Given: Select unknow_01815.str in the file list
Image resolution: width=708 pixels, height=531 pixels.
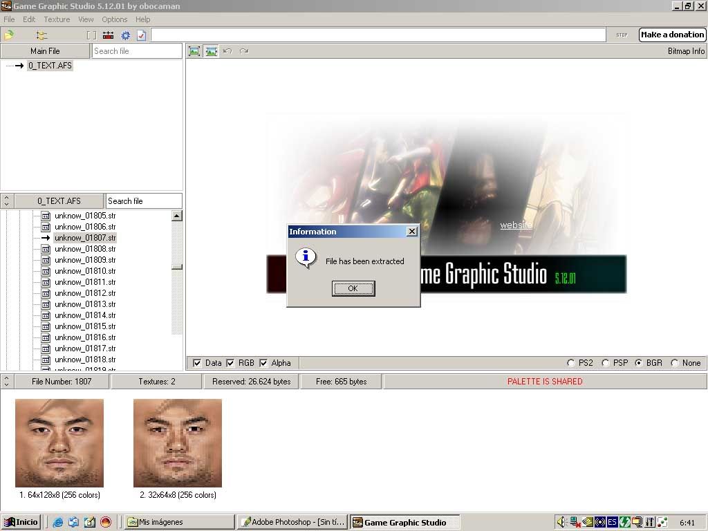Looking at the screenshot, I should [85, 326].
